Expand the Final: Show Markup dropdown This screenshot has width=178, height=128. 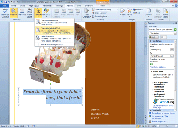117,10
